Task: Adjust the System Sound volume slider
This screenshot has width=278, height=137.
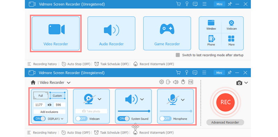Action: coord(134,111)
